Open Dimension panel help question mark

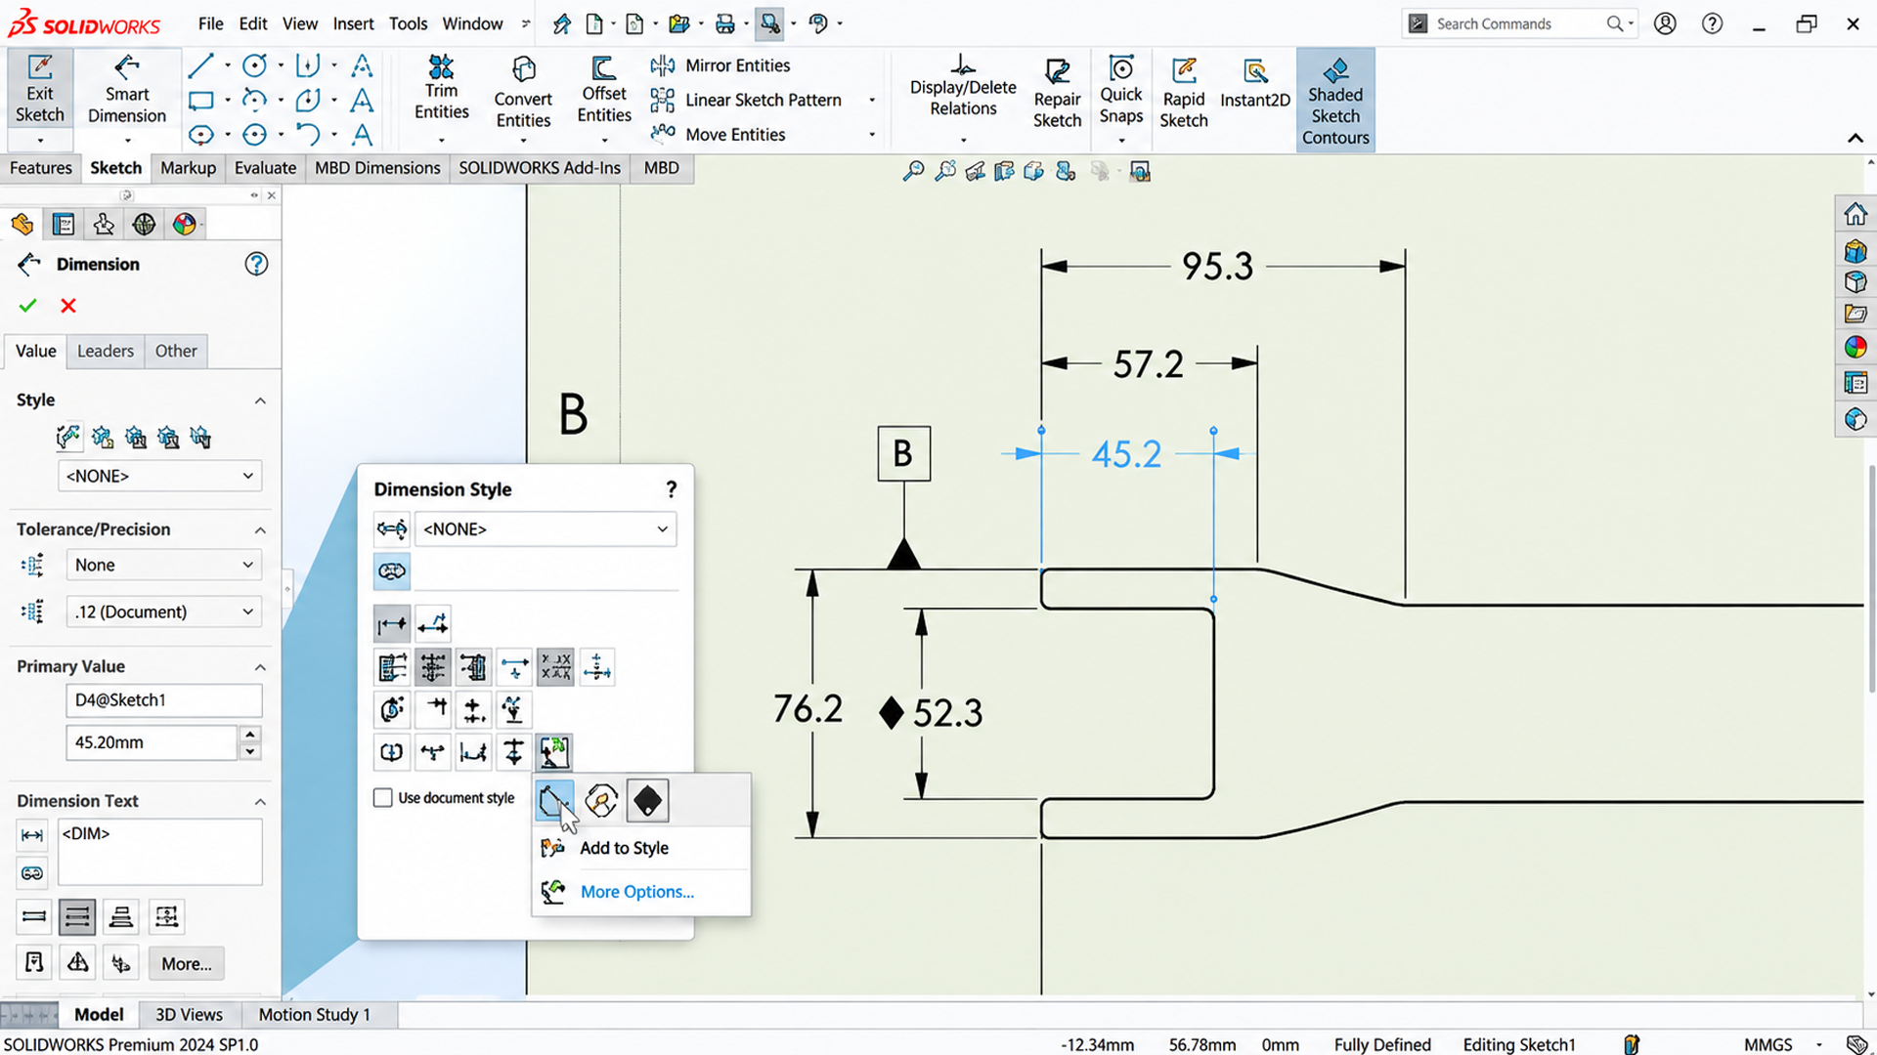point(256,264)
